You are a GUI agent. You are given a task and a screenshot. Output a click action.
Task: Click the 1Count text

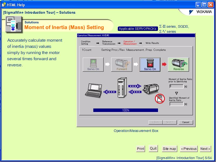[x=87, y=50]
